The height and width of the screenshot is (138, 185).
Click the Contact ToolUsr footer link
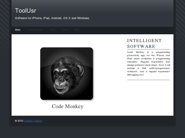click(x=33, y=121)
